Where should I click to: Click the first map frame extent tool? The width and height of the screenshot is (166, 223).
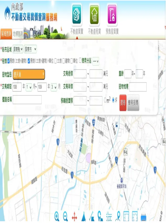(126, 216)
